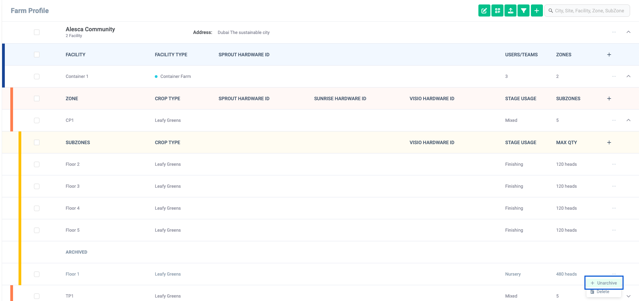
Task: Collapse the Alesca Community site row
Action: pyautogui.click(x=628, y=32)
